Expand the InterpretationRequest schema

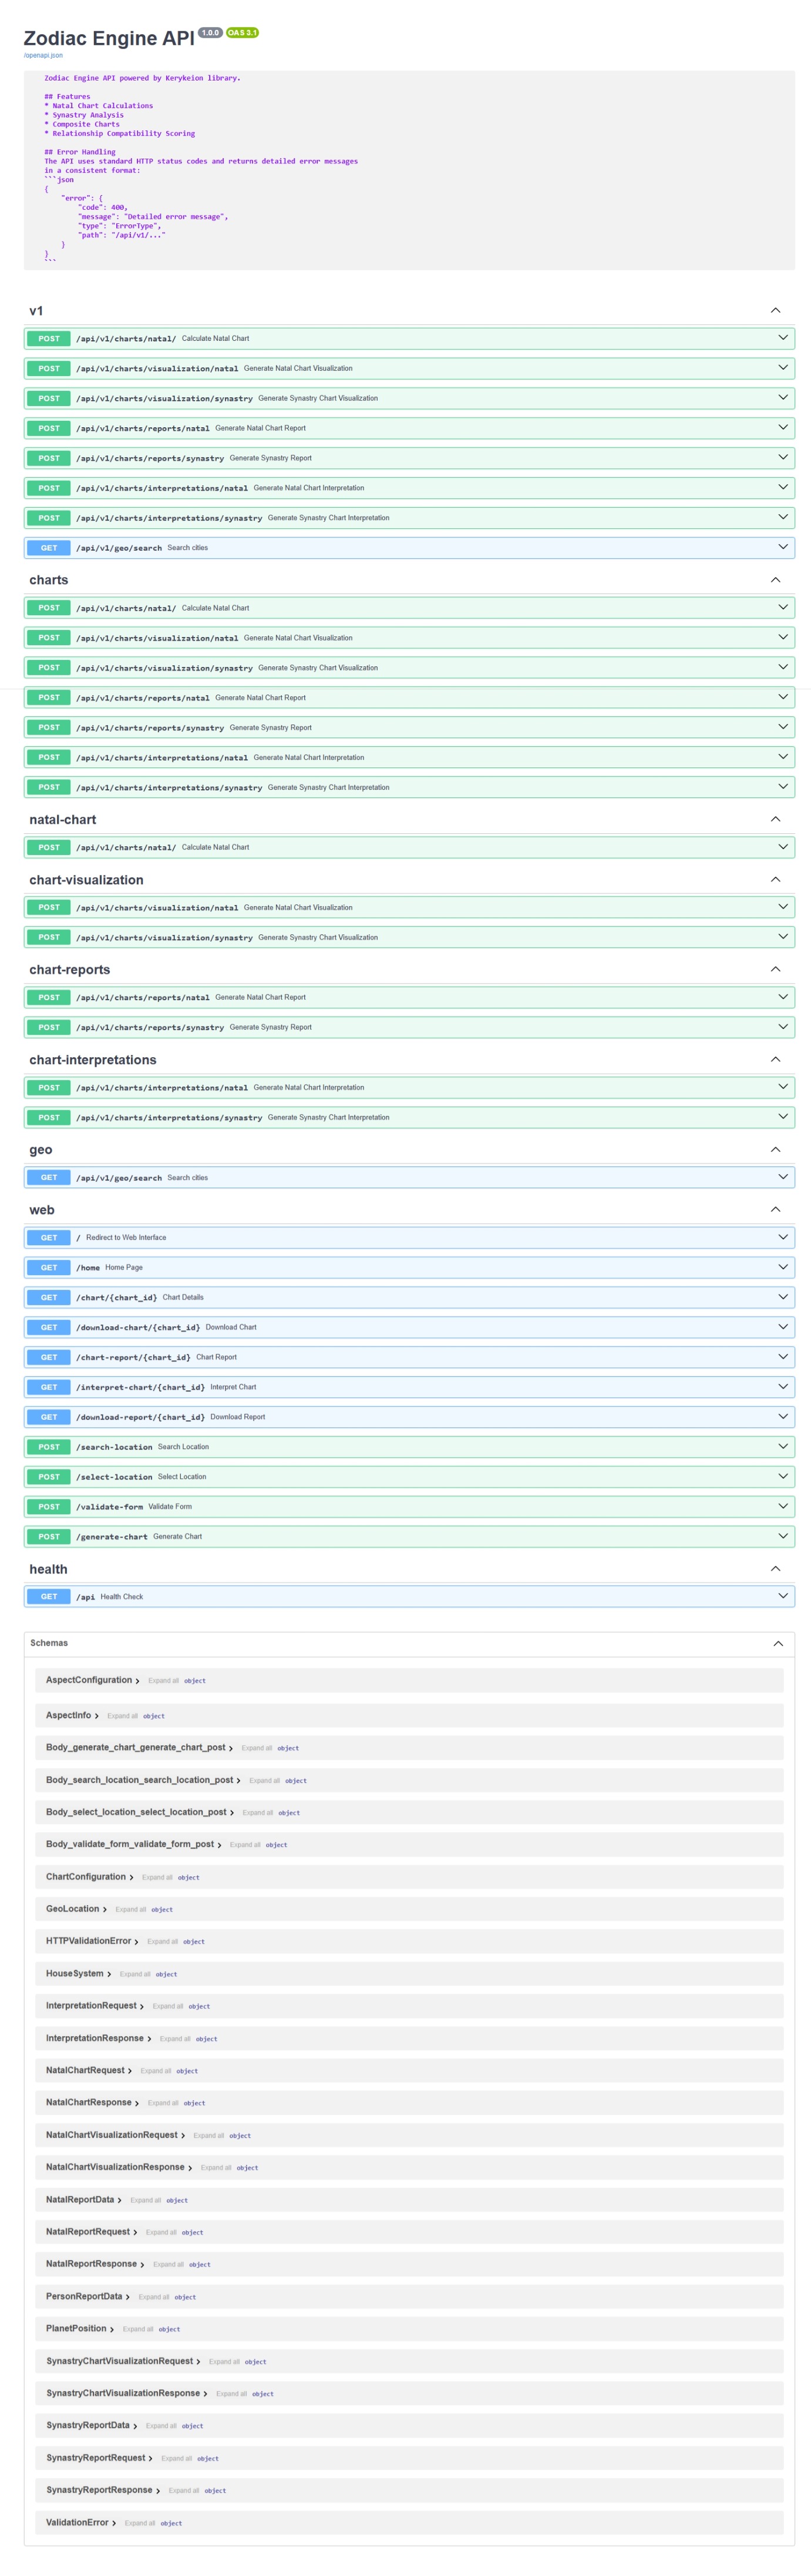click(x=95, y=2005)
